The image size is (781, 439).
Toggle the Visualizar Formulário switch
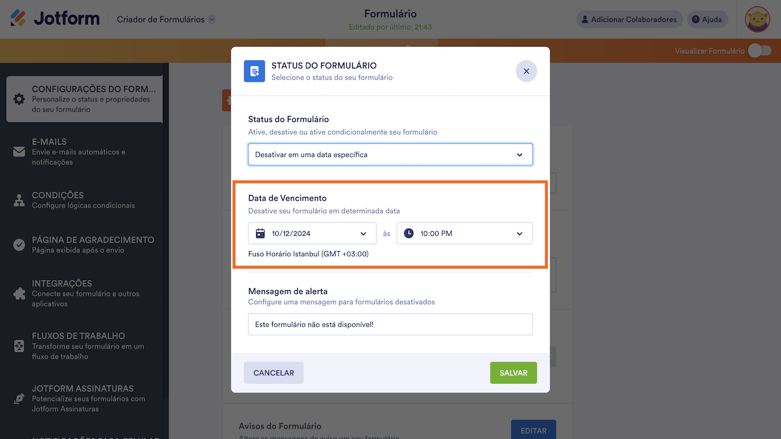coord(760,51)
